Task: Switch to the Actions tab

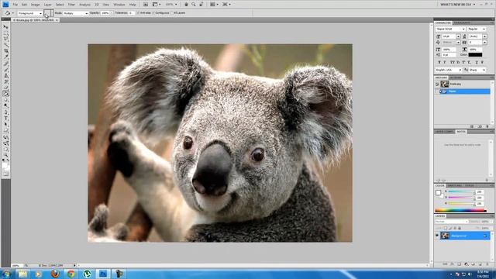Action: 456,77
